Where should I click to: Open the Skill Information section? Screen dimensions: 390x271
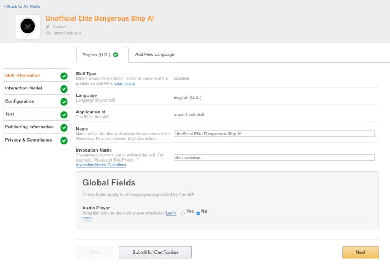pos(37,75)
